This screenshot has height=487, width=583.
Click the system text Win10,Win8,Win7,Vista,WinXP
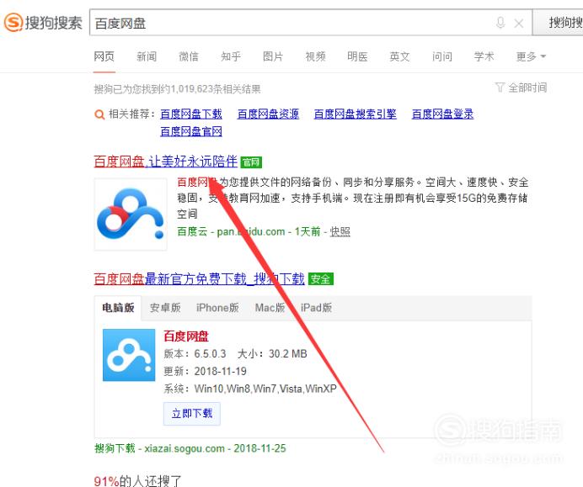point(265,389)
